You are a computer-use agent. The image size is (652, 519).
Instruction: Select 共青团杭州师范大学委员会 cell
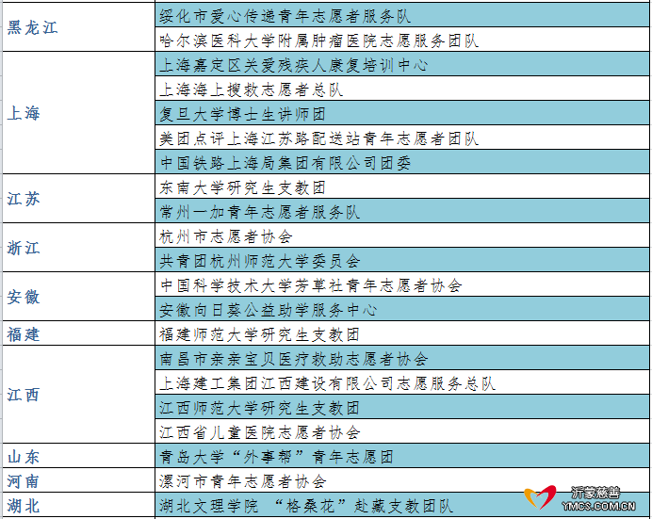402,260
